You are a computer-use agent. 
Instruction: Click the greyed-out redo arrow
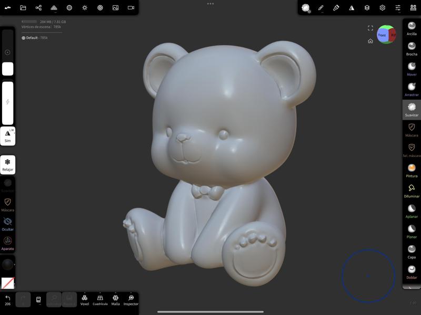(x=23, y=299)
